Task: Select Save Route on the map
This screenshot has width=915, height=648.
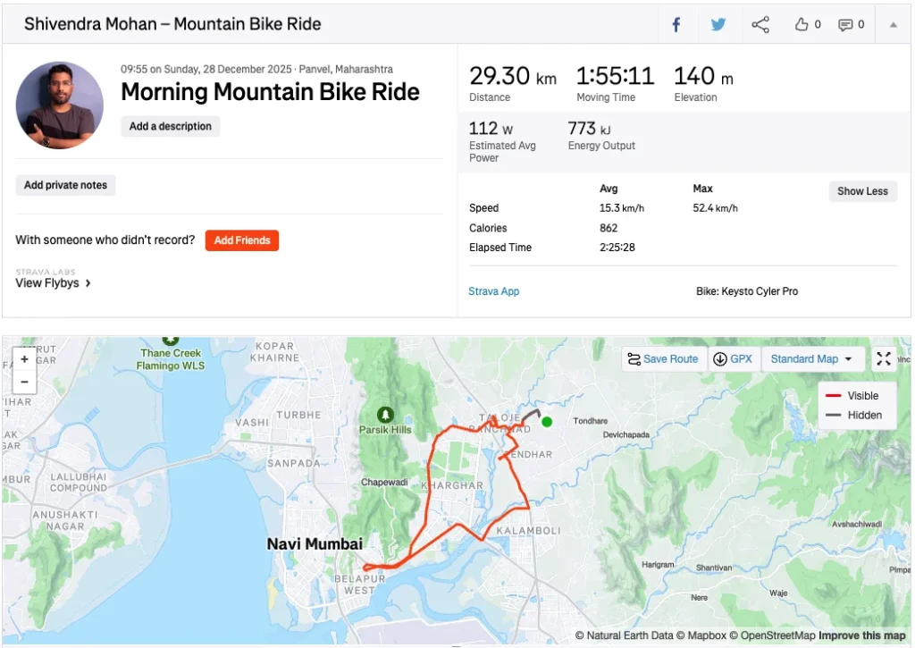Action: (664, 358)
